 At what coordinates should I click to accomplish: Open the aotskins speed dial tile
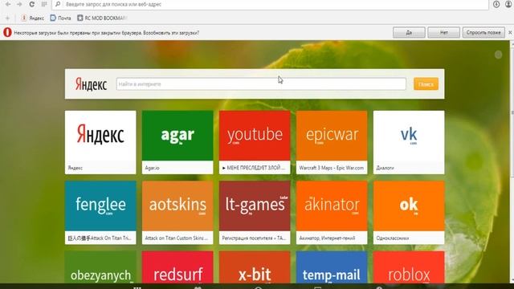coord(177,213)
